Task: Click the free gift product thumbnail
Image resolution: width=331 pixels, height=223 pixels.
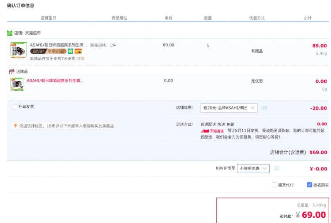Action: (x=17, y=84)
